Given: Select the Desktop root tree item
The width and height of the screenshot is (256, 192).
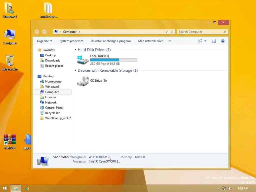Looking at the screenshot, I should tap(48, 76).
